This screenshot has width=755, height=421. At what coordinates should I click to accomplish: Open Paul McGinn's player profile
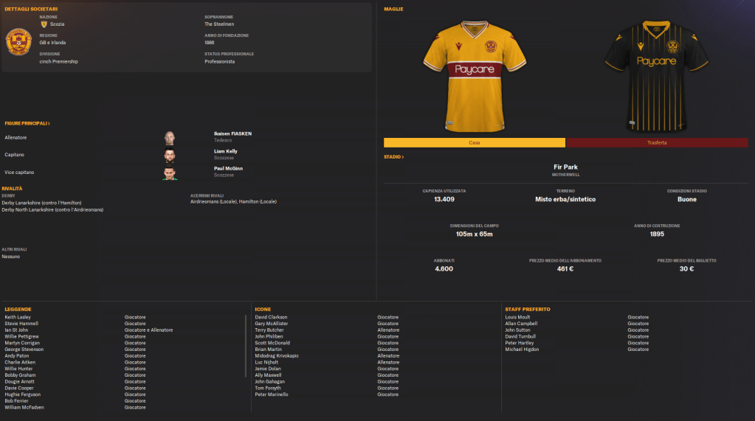click(x=228, y=168)
